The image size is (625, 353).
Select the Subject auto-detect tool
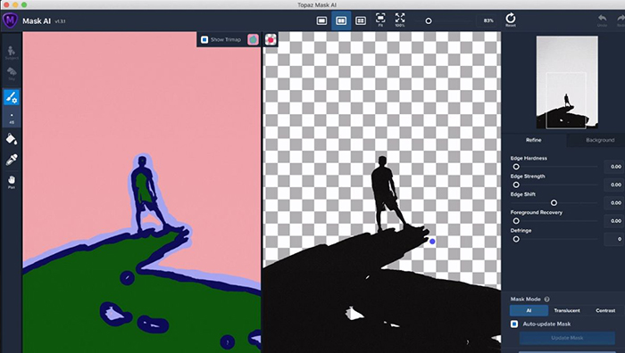(x=12, y=52)
